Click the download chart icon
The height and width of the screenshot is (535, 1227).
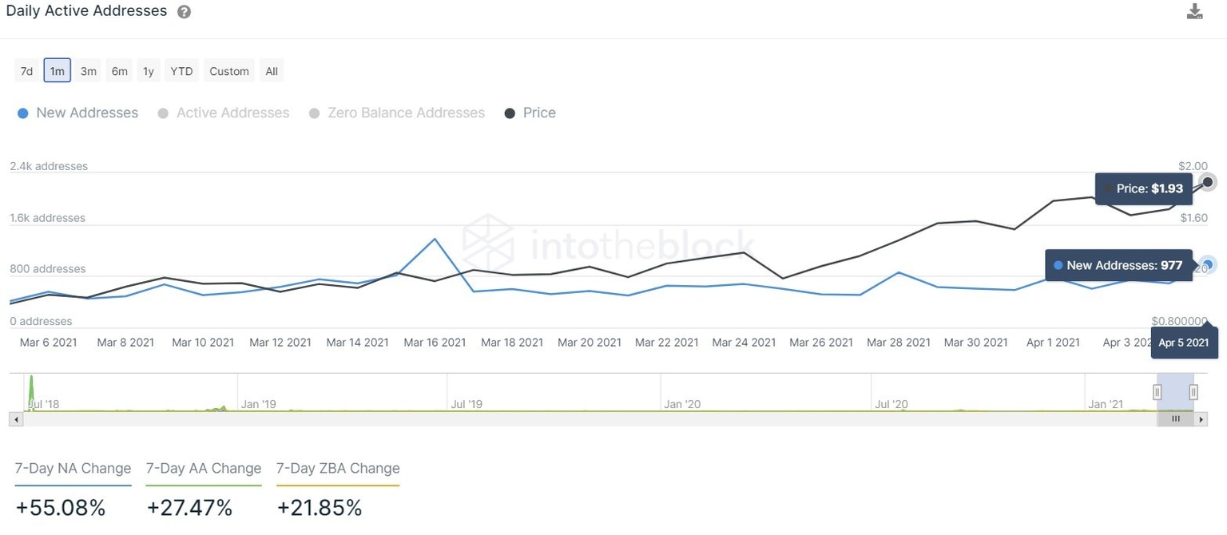pos(1194,11)
